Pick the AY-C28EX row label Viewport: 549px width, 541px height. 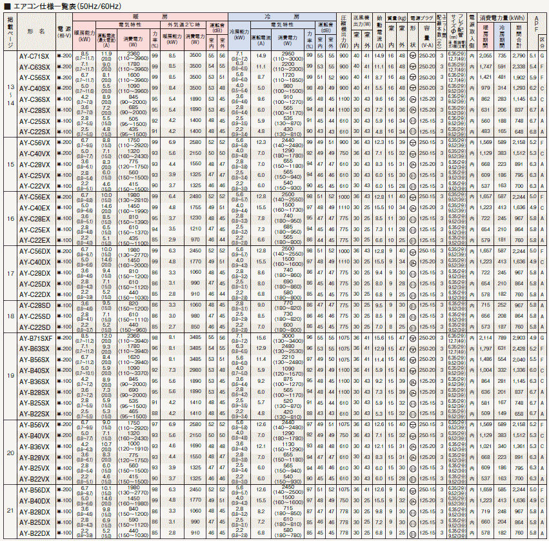point(34,219)
